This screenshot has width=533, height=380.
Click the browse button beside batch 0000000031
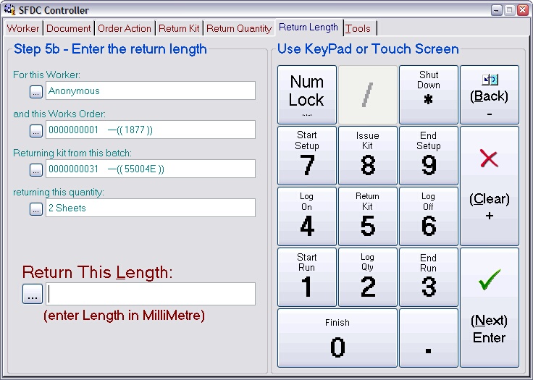pyautogui.click(x=36, y=169)
